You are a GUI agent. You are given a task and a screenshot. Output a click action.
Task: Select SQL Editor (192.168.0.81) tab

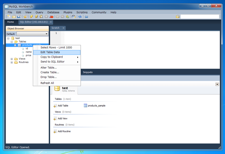coord(34,22)
